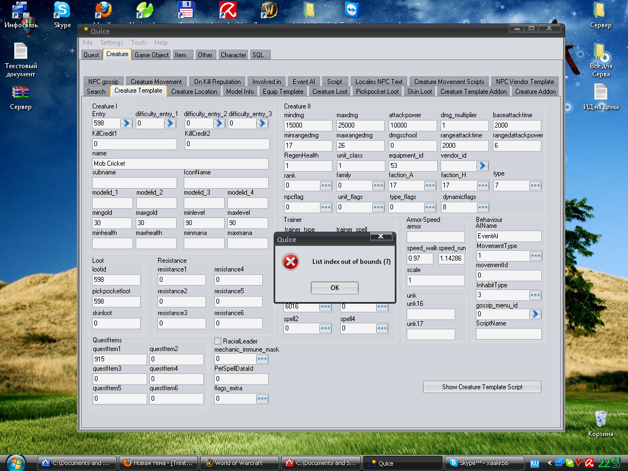Open the type ellipsis picker
This screenshot has width=628, height=471.
click(535, 185)
